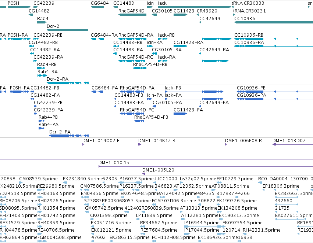Select transcript label CG14482-RA
This screenshot has width=313, height=243.
pyautogui.click(x=45, y=50)
